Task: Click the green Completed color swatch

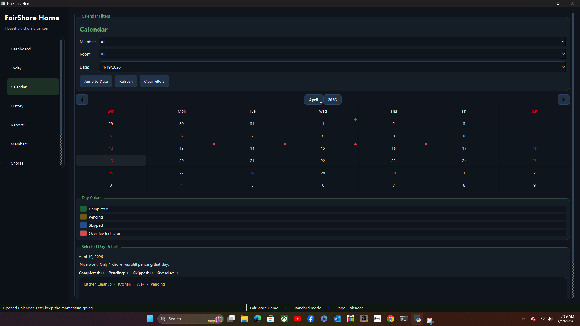Action: point(83,209)
